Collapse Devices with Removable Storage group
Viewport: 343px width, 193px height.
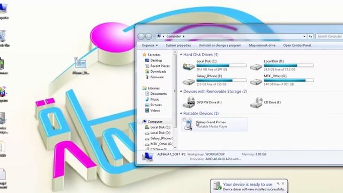pos(181,92)
